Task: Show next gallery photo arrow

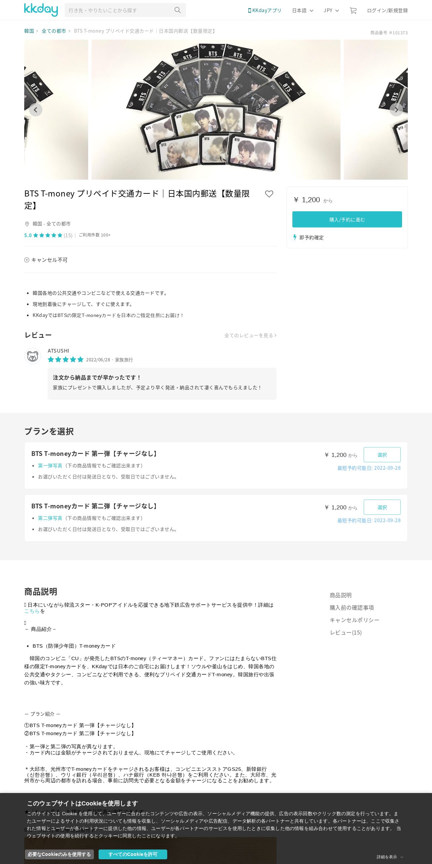Action: [x=396, y=110]
